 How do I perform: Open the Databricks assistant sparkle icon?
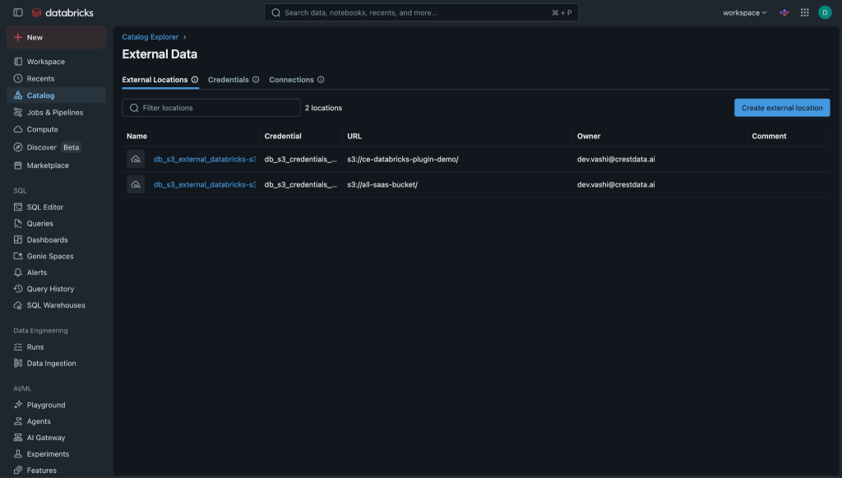tap(784, 12)
